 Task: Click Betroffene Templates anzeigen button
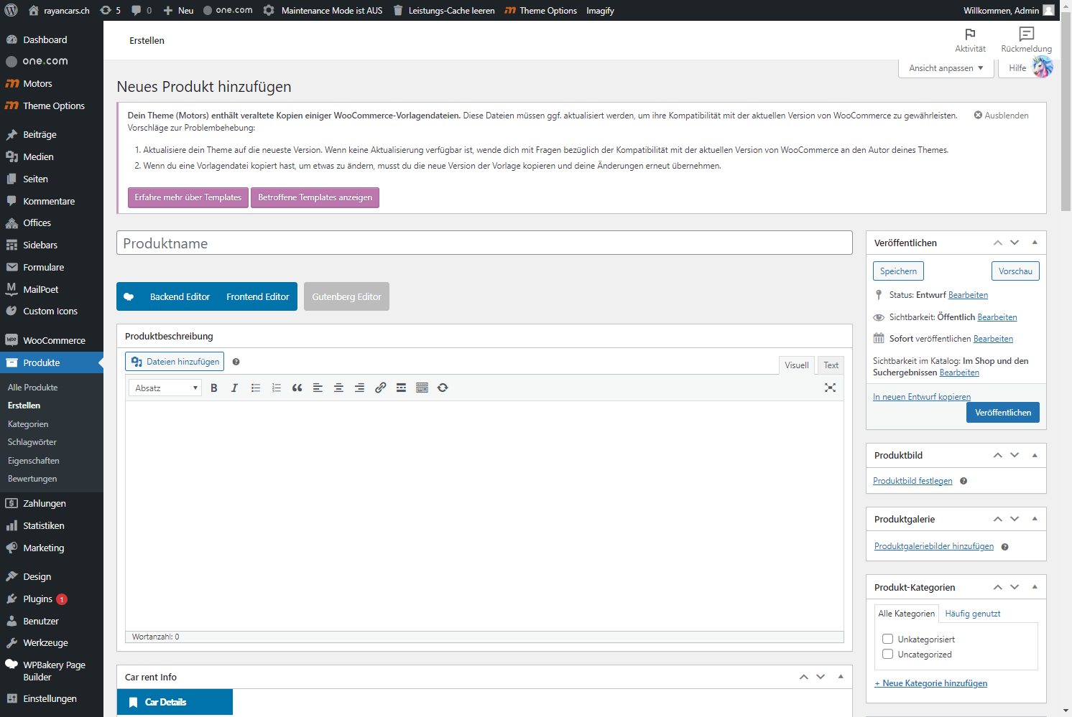[x=315, y=197]
